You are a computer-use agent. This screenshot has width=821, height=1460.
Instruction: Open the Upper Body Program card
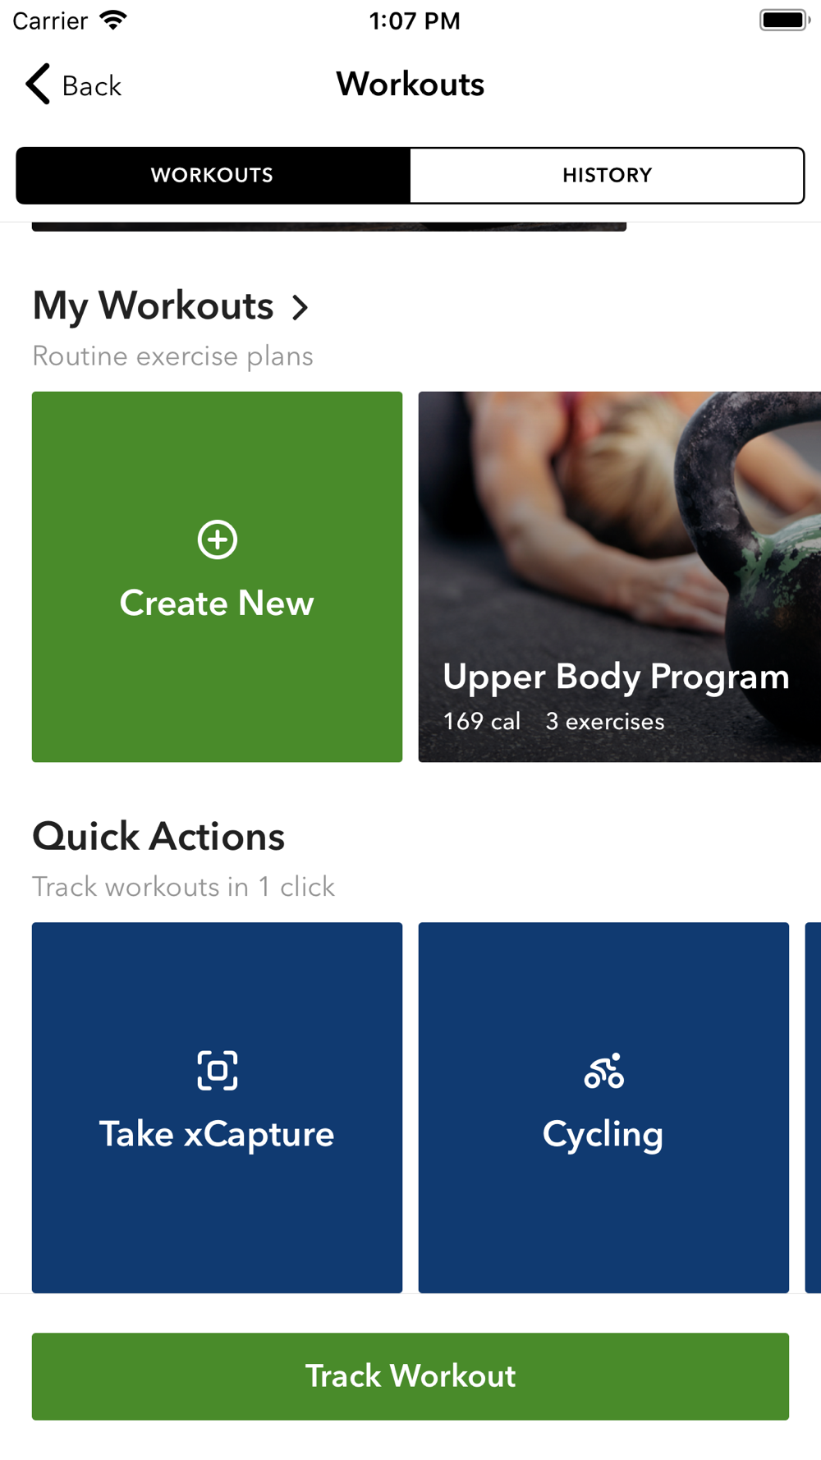point(620,576)
